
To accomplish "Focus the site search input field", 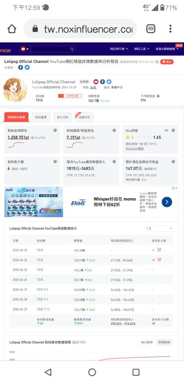I will point(50,49).
